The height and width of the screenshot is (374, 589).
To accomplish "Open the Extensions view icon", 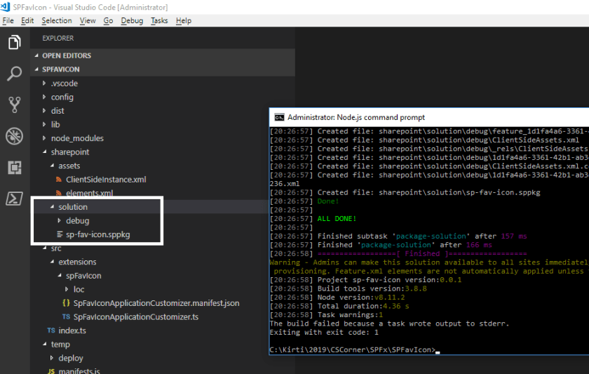I will pyautogui.click(x=14, y=168).
